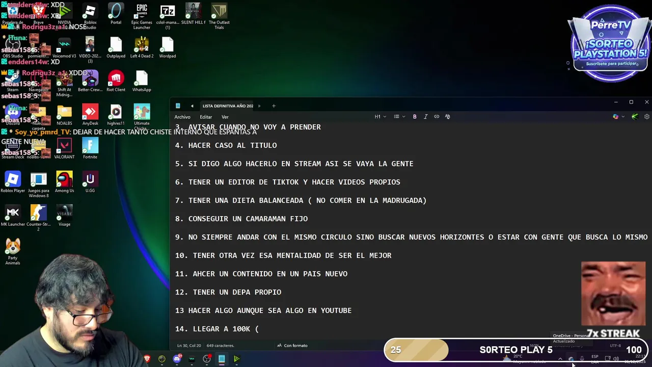
Task: Click the 'Con formato' status bar entry
Action: 292,346
